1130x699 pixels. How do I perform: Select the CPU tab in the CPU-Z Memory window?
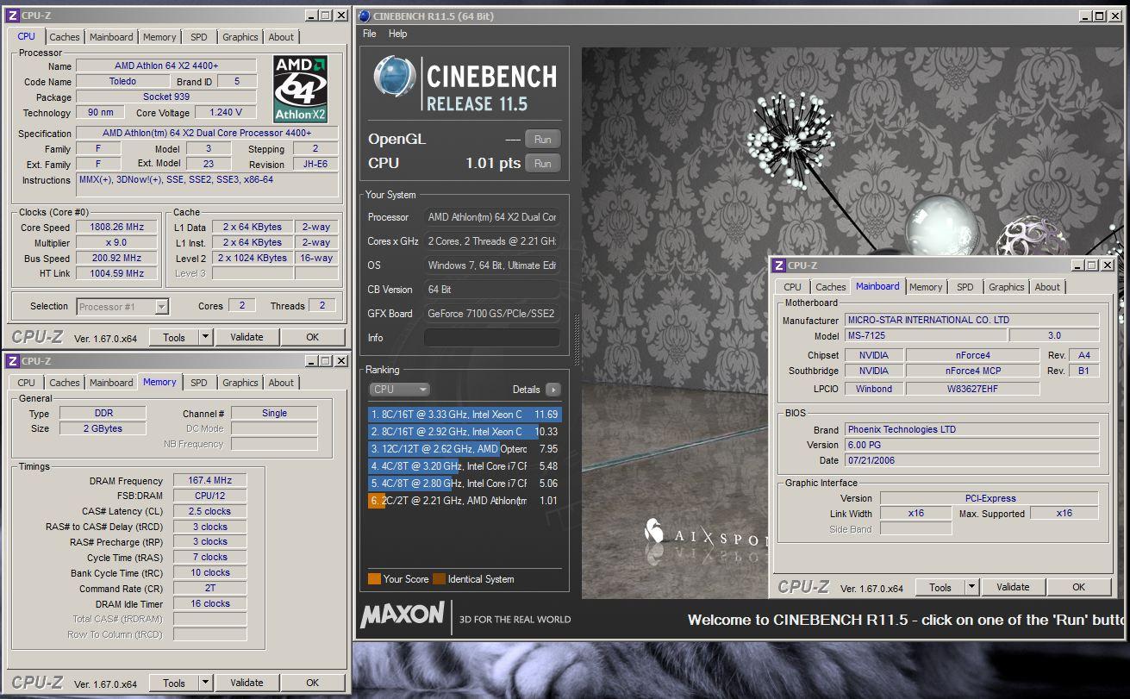coord(27,383)
